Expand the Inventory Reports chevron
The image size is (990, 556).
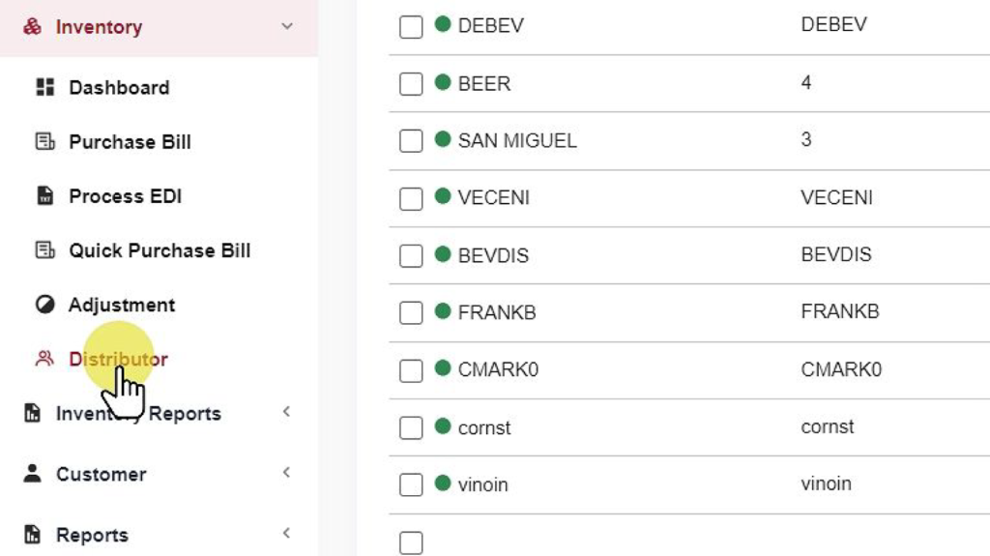286,412
